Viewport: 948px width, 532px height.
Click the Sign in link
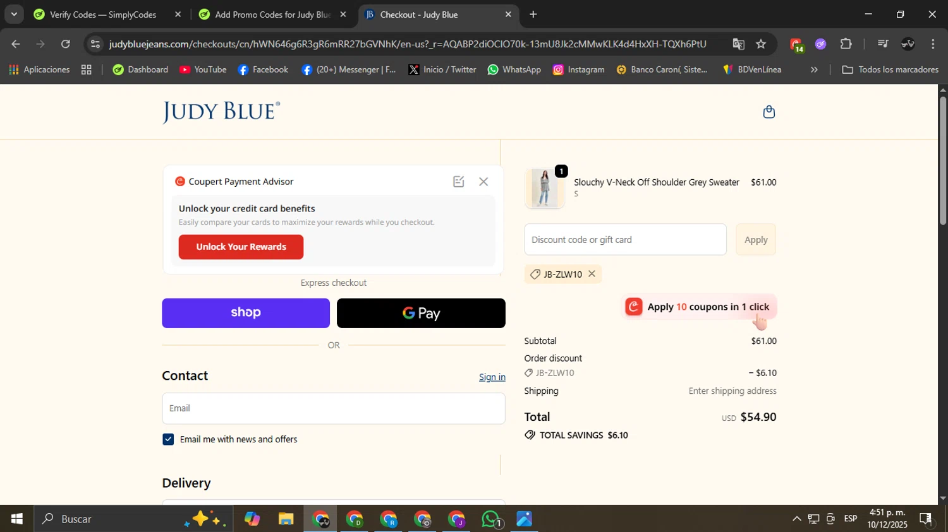(x=492, y=377)
